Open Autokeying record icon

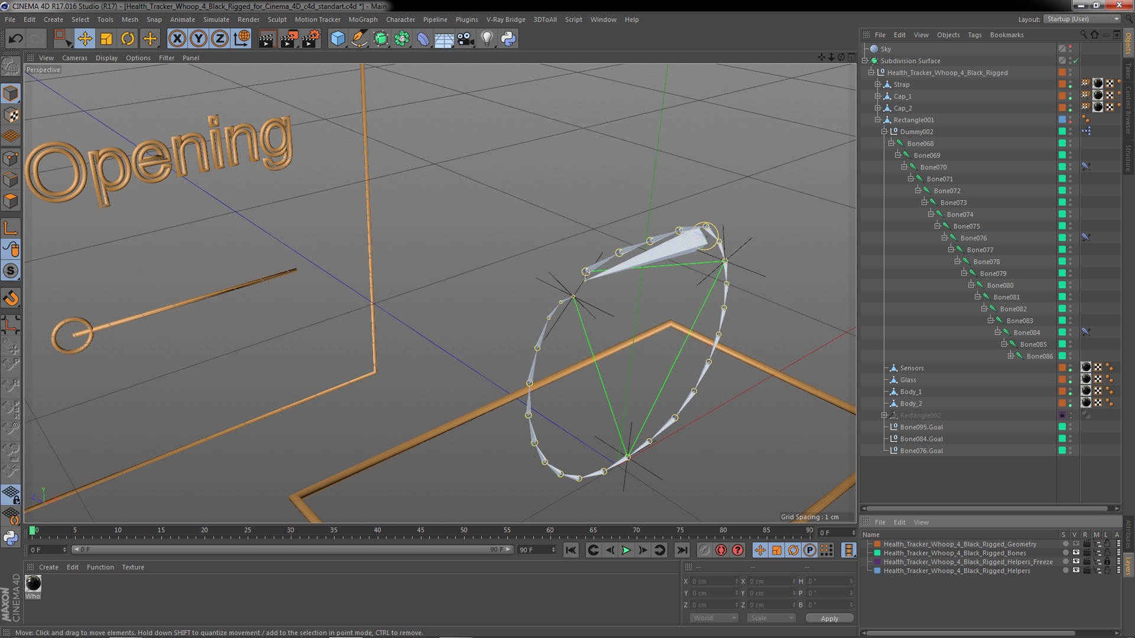tap(721, 550)
